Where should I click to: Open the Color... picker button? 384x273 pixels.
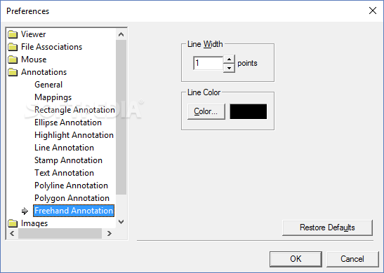[x=206, y=111]
